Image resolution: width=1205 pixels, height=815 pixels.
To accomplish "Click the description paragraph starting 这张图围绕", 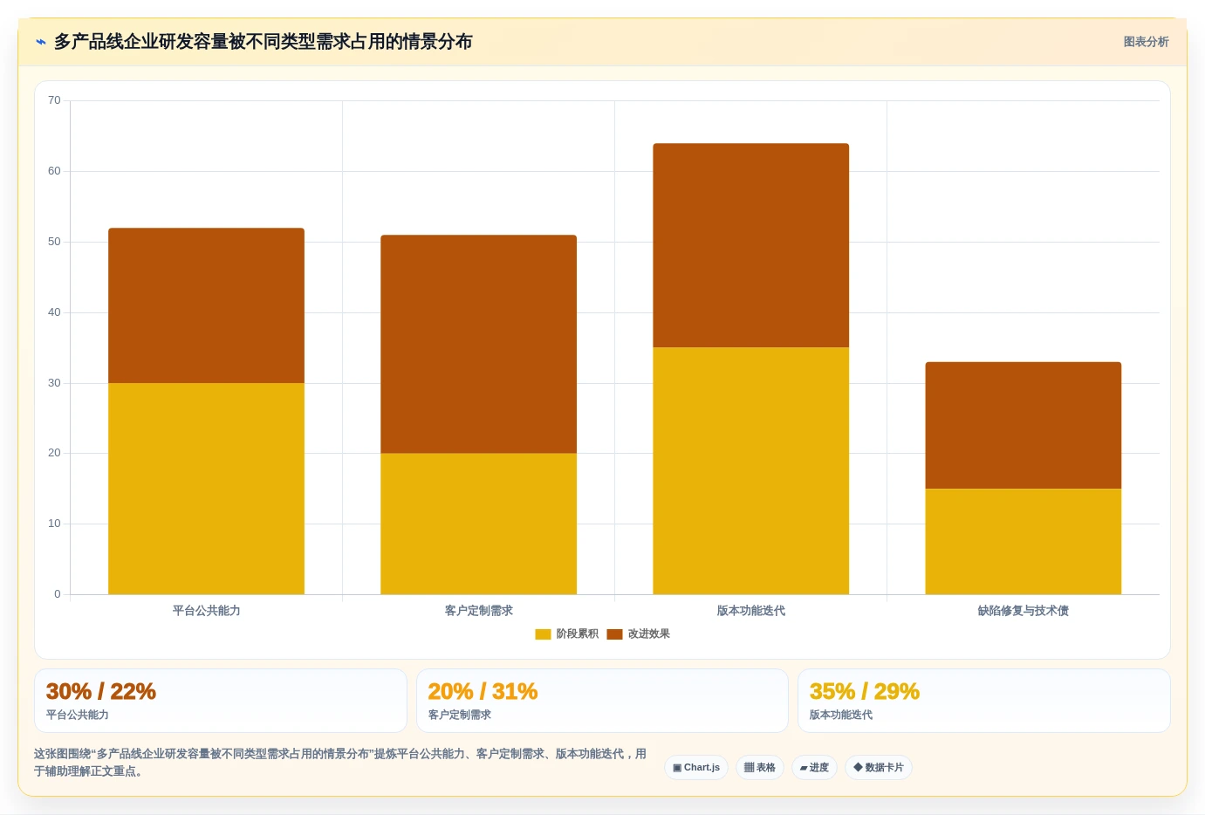I will tap(340, 763).
